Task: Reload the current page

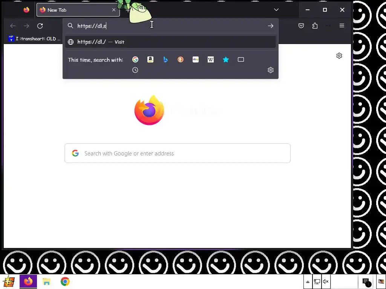Action: pos(40,26)
